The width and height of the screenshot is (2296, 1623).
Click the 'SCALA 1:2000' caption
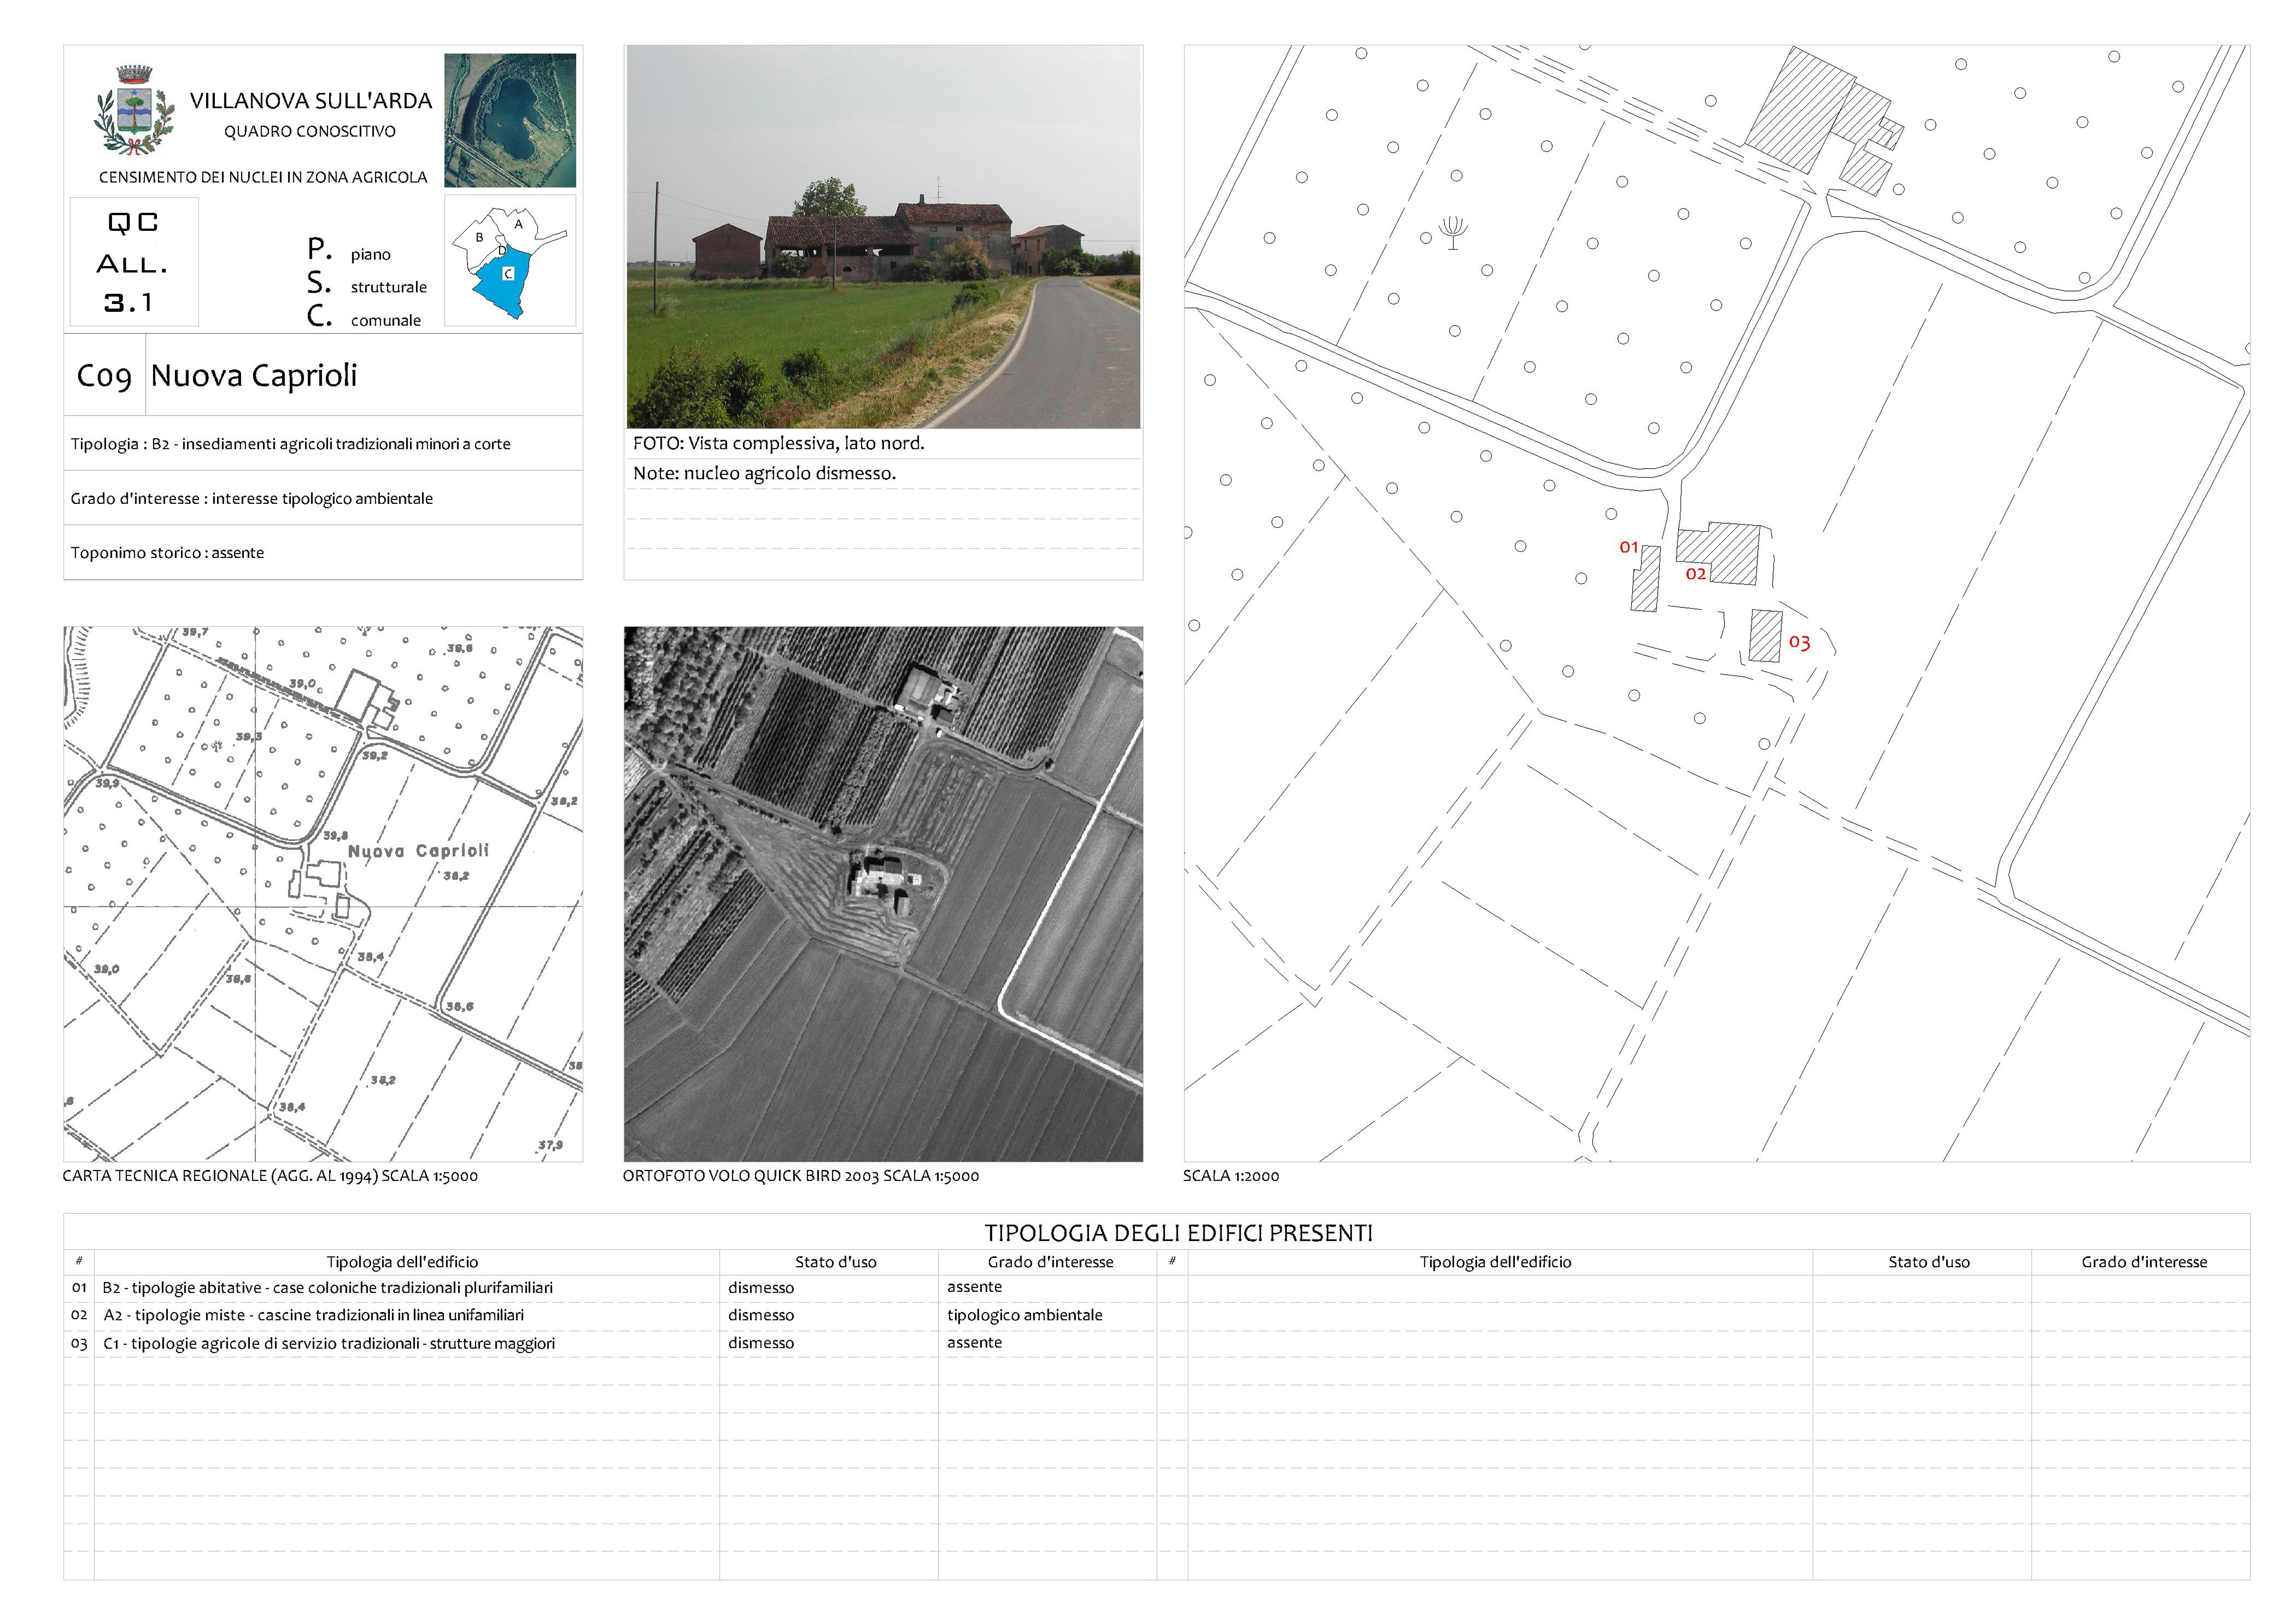point(1231,1176)
